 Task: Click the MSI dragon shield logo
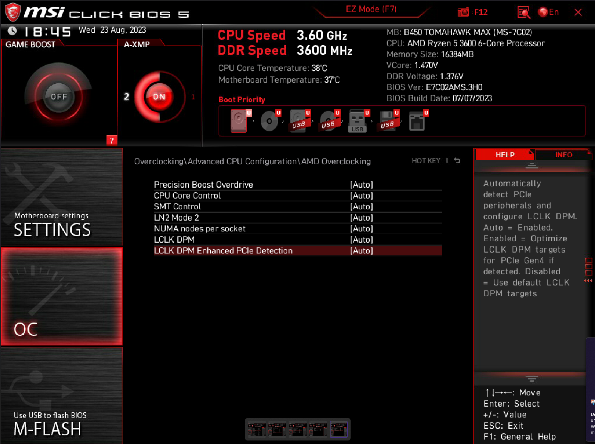click(x=13, y=12)
